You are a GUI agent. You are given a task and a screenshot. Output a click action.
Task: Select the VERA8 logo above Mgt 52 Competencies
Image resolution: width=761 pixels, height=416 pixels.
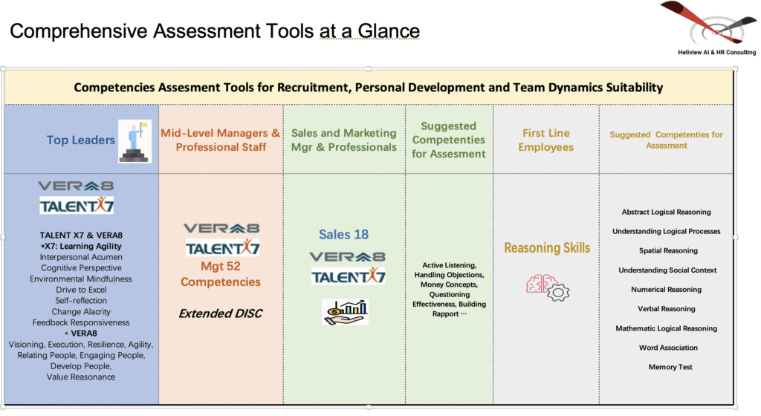click(x=221, y=229)
